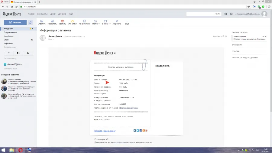This screenshot has width=272, height=153.
Task: Open File Explorer from the taskbar
Action: click(11, 150)
